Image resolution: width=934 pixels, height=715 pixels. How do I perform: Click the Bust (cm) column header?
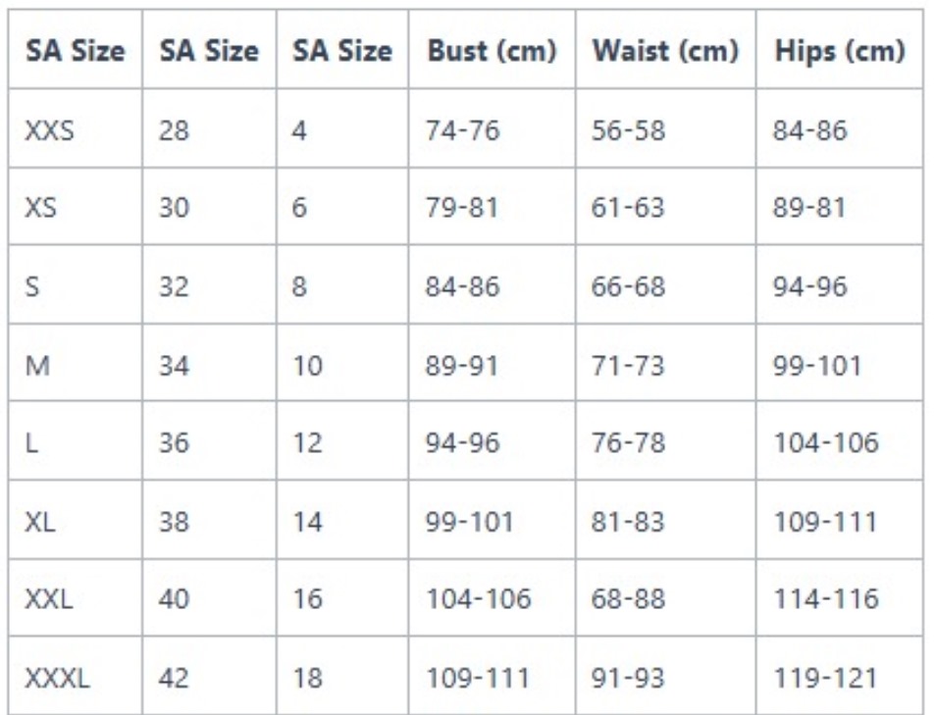point(493,51)
